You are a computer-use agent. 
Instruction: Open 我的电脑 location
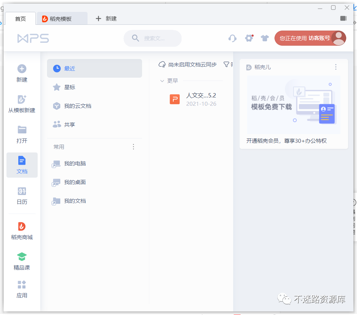click(x=94, y=164)
